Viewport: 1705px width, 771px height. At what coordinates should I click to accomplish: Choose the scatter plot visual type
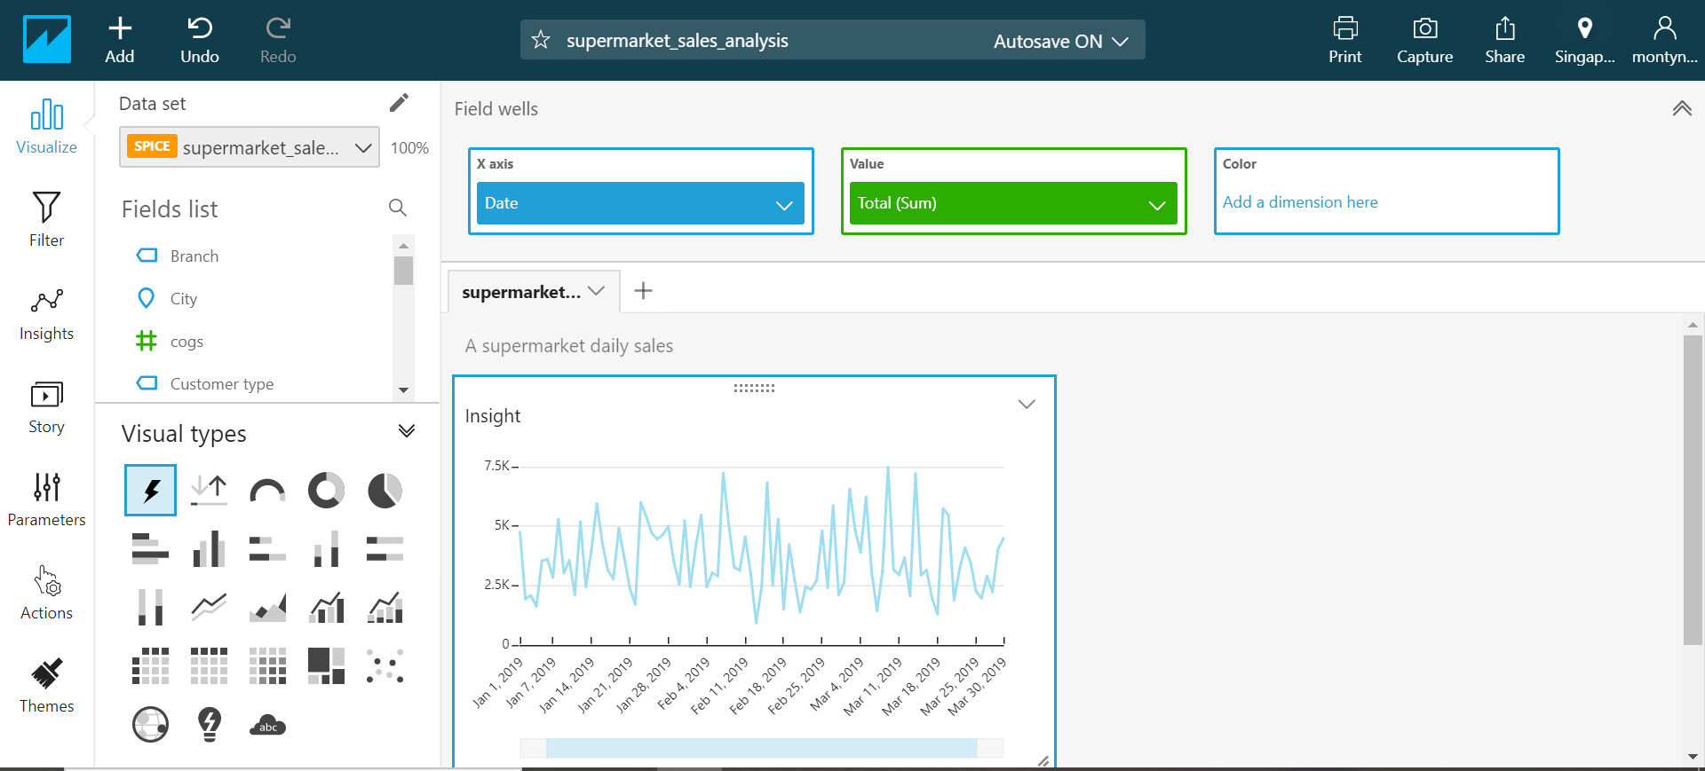[385, 665]
